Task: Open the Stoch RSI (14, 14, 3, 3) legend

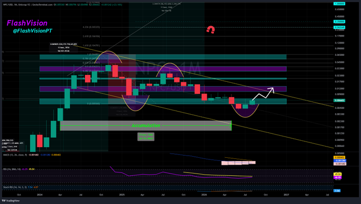Action: pyautogui.click(x=15, y=187)
